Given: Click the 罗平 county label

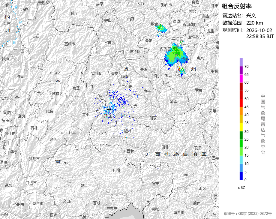Looking at the screenshot, I should click(86, 115).
